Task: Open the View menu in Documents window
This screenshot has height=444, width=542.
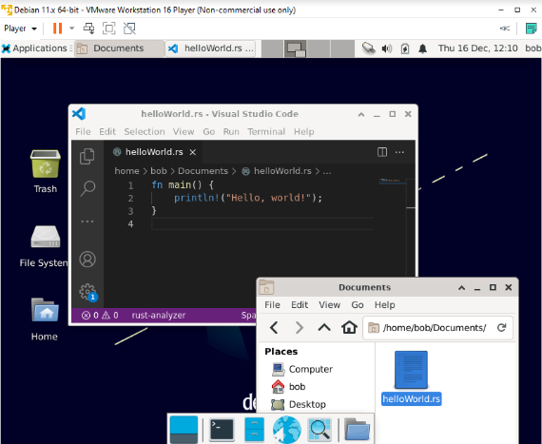Action: [x=329, y=305]
